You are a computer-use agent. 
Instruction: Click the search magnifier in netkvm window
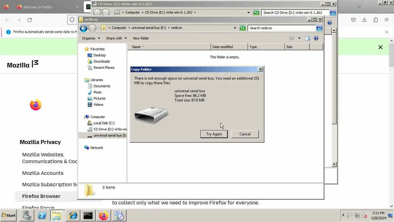point(319,28)
